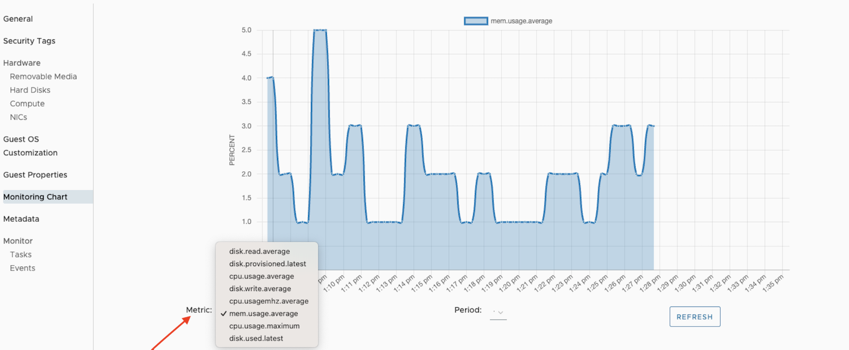Open Metadata section
The width and height of the screenshot is (849, 350).
click(21, 219)
